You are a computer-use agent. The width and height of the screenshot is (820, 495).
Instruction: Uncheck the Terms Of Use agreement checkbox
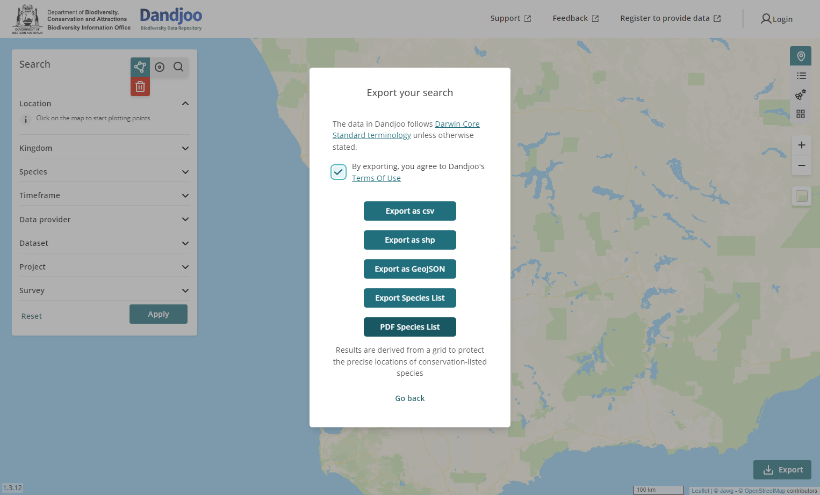click(339, 172)
